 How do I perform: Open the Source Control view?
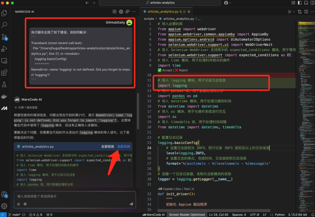pyautogui.click(x=4, y=37)
